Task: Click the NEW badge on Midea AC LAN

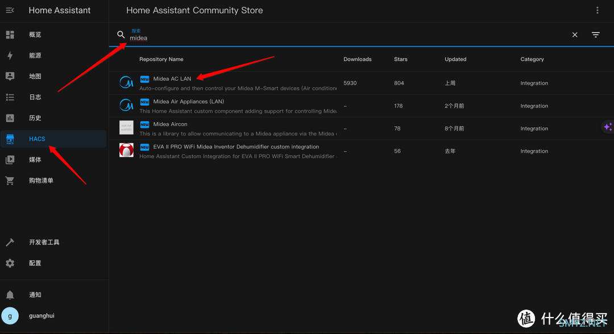Action: [x=144, y=79]
